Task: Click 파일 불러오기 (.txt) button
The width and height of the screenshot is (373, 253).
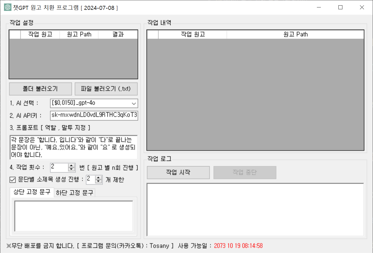Action: tap(106, 89)
